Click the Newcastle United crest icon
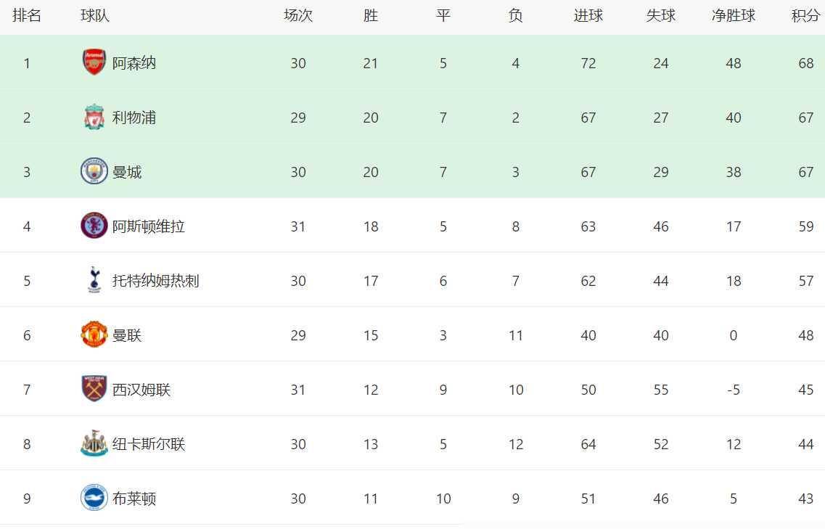Image resolution: width=825 pixels, height=529 pixels. [x=94, y=443]
